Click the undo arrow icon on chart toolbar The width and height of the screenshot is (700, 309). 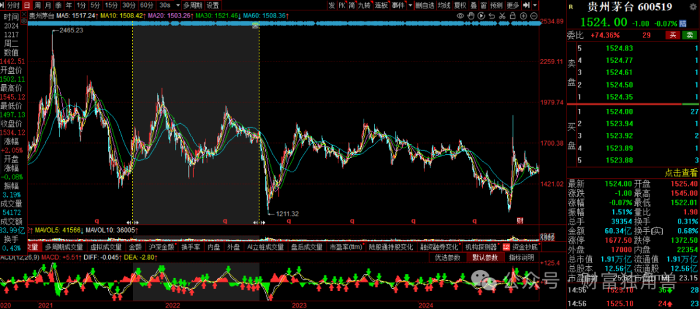click(x=491, y=16)
